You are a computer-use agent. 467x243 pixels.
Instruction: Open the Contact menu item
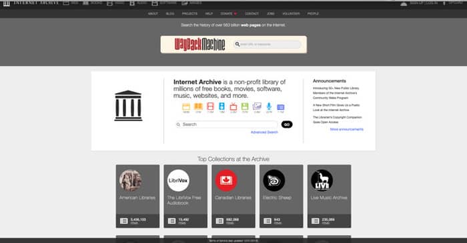pos(252,14)
